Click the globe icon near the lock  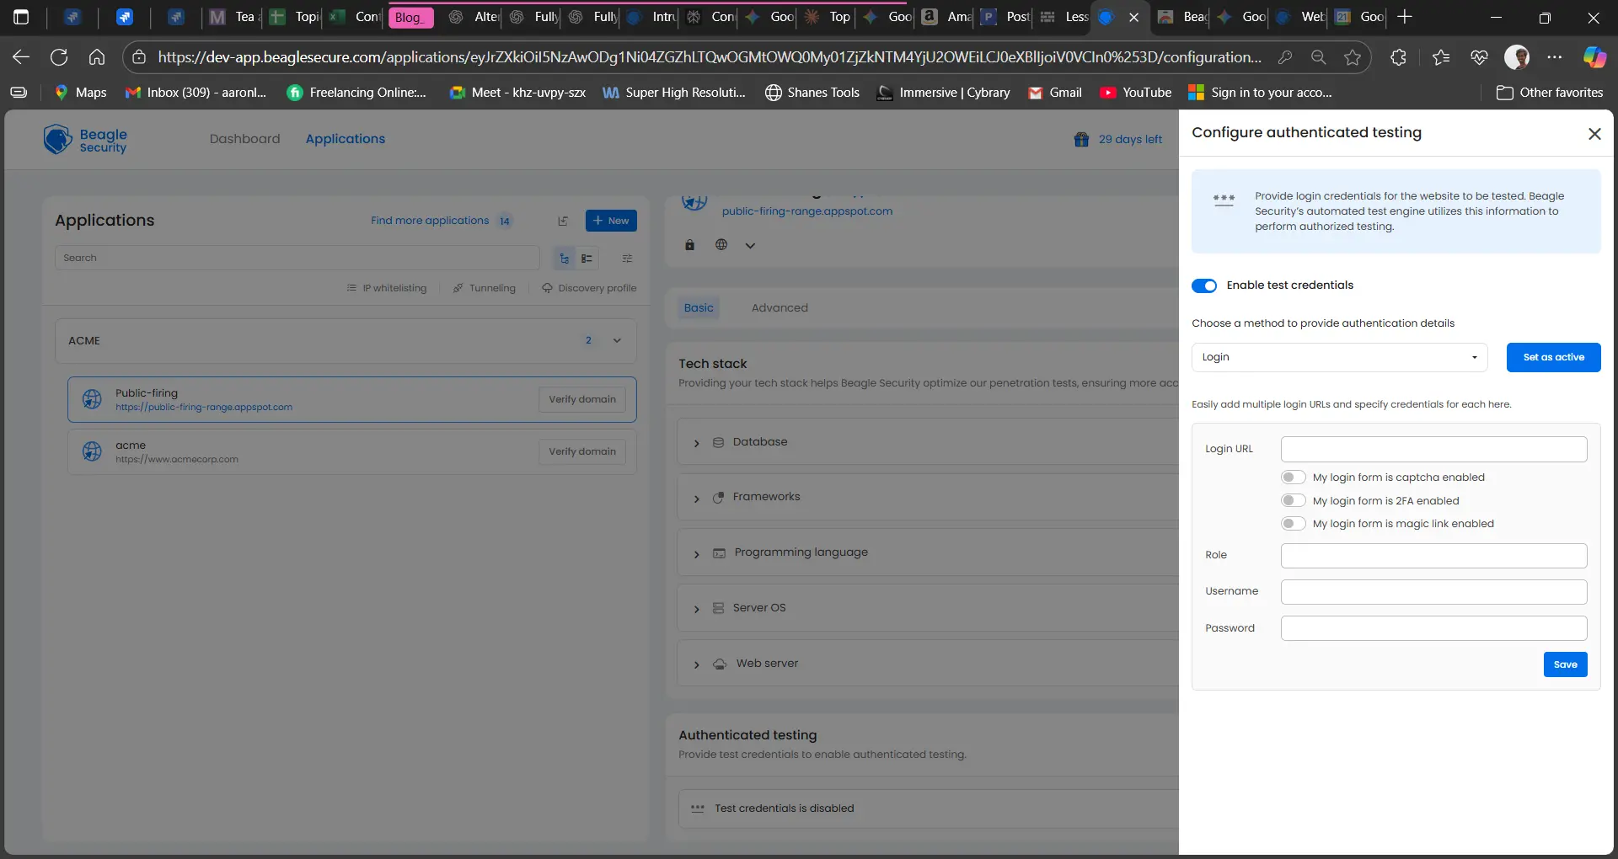[721, 244]
